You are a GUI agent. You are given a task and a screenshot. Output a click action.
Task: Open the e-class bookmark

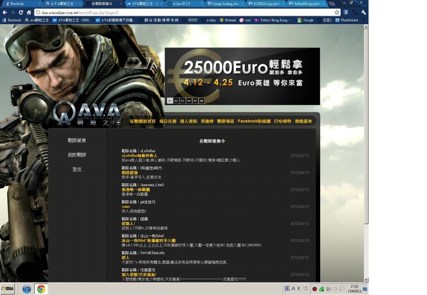[208, 20]
